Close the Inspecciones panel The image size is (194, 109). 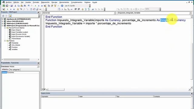pyautogui.click(x=192, y=93)
